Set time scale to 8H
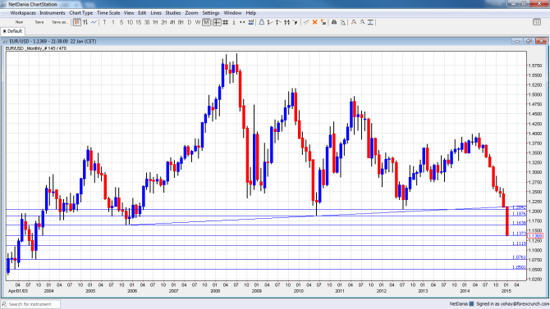550x309 pixels. click(x=181, y=22)
